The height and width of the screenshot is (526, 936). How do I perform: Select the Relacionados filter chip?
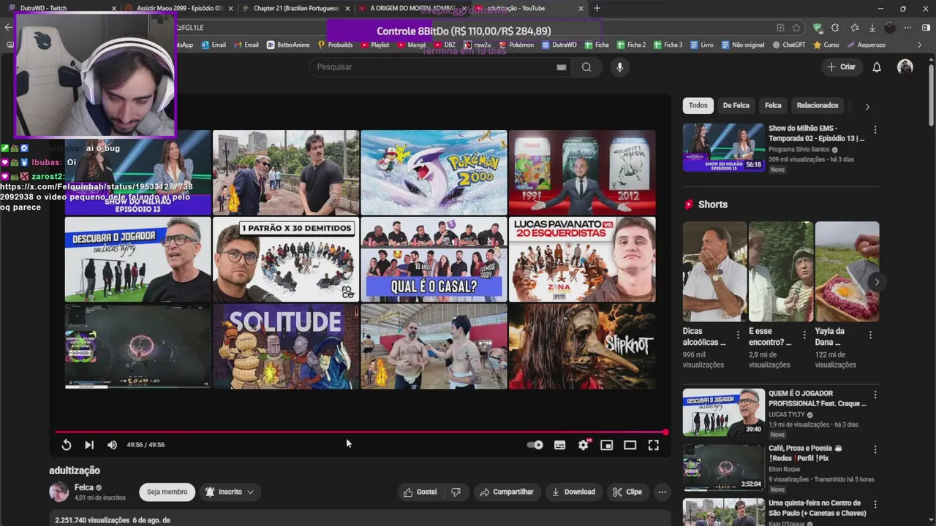point(818,105)
